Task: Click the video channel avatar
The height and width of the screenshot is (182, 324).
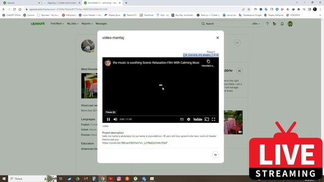Action: click(108, 63)
